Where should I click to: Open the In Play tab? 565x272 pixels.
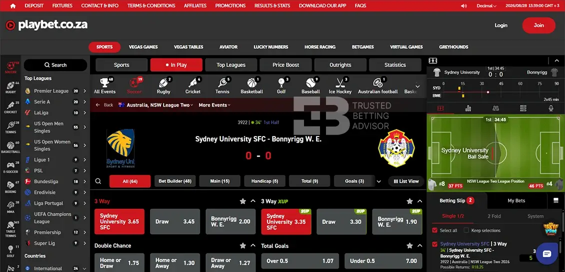[x=176, y=65]
